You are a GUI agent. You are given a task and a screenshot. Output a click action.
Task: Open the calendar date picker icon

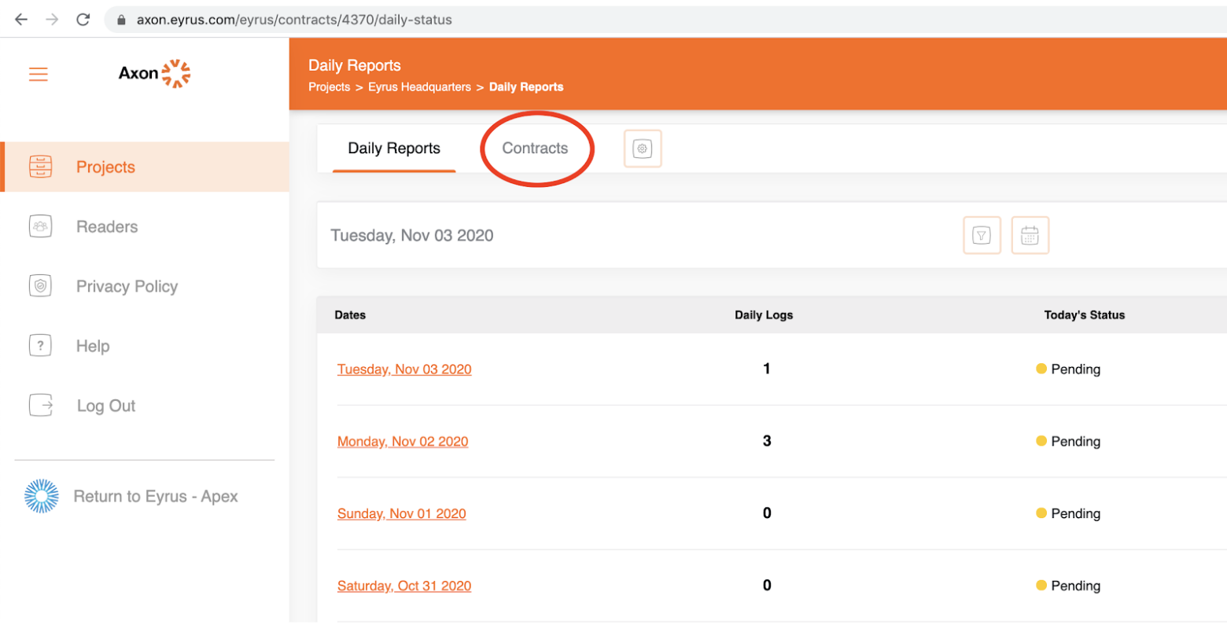click(1030, 235)
